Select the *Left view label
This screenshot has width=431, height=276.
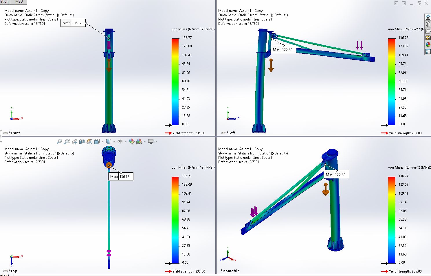point(231,133)
